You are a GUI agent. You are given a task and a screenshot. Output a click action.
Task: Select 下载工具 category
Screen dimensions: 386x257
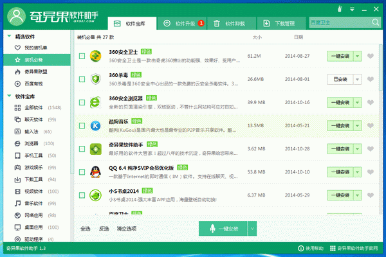point(37,179)
